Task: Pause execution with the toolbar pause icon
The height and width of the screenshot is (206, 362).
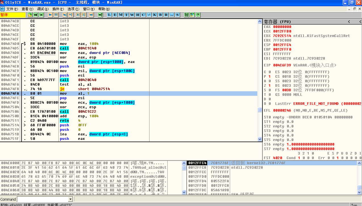Action: (56, 15)
